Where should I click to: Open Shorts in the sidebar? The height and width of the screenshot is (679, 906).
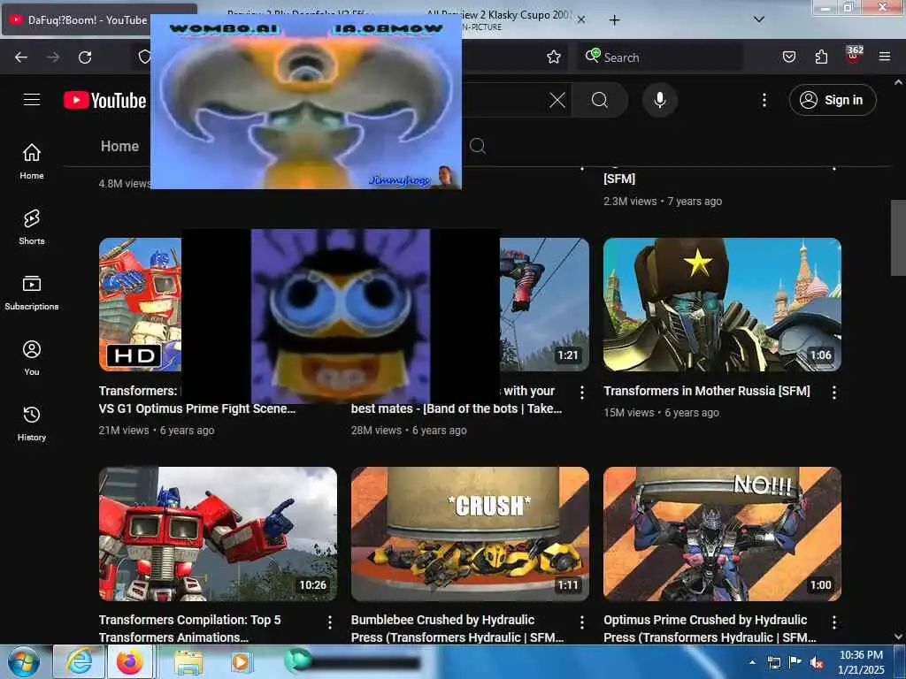pos(32,227)
